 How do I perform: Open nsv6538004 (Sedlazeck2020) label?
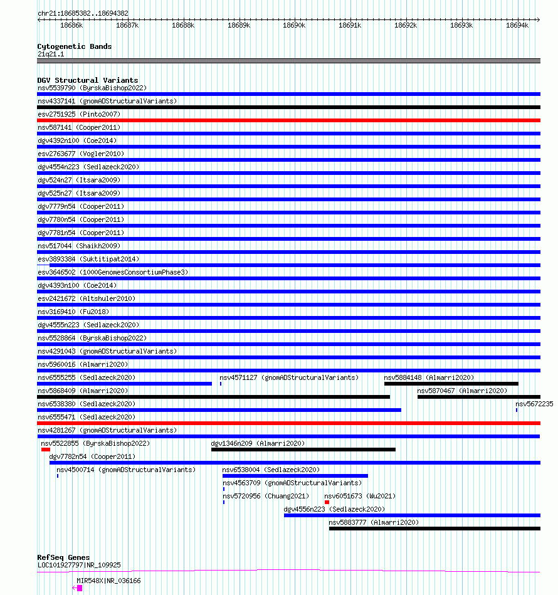271,470
